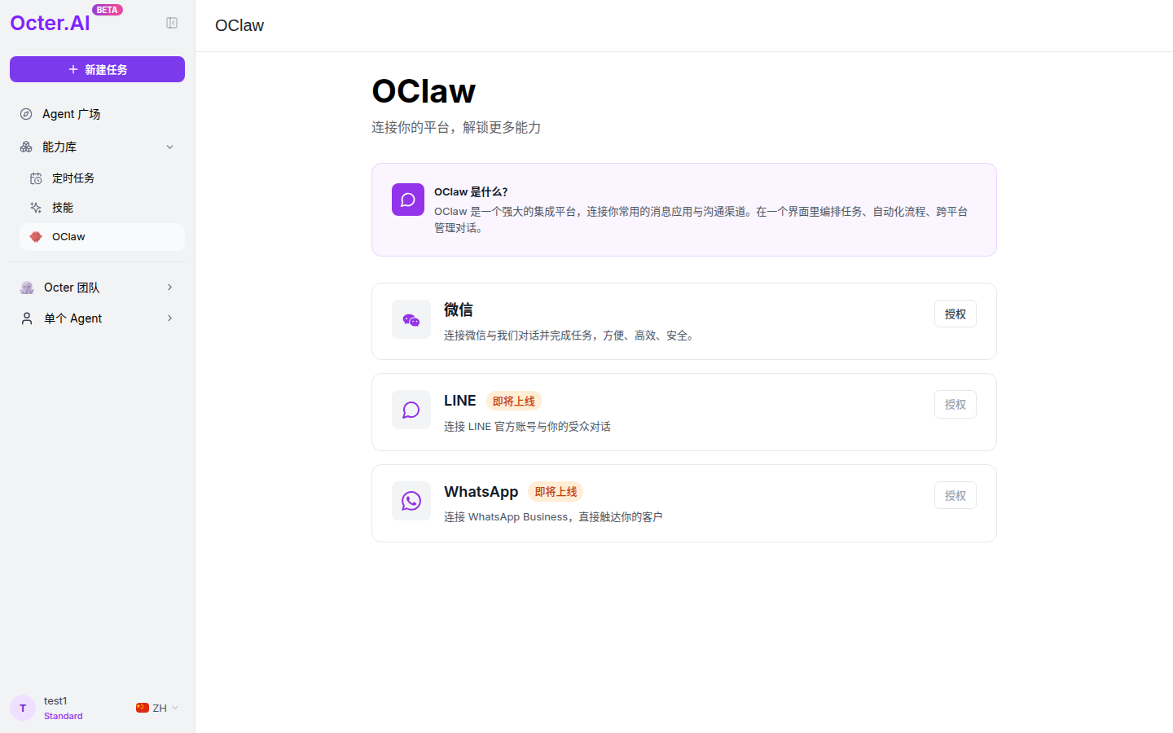
Task: Click the LINE 即将上线 badge
Action: click(514, 401)
